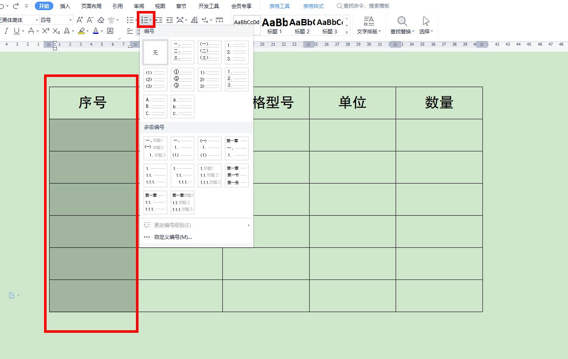
Task: Click the character border icon
Action: (110, 31)
